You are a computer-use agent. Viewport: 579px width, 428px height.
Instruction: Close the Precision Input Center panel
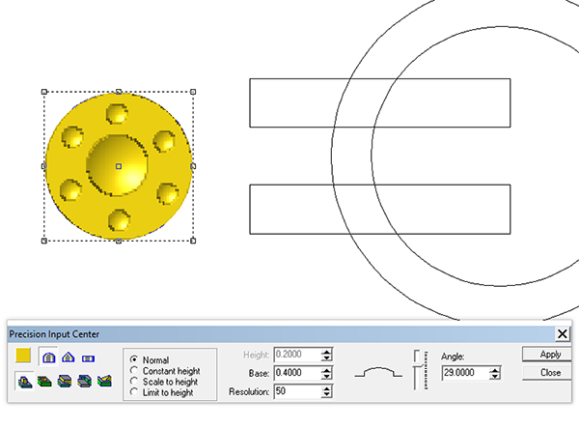click(562, 334)
